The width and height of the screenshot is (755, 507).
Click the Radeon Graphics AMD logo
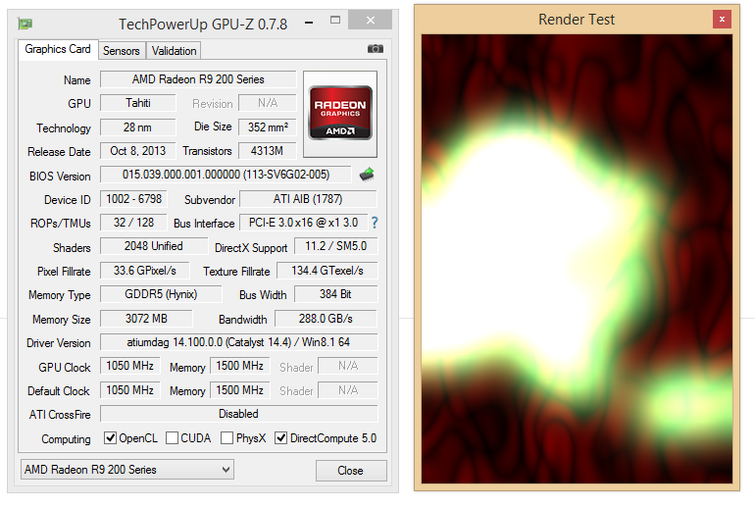pos(340,114)
